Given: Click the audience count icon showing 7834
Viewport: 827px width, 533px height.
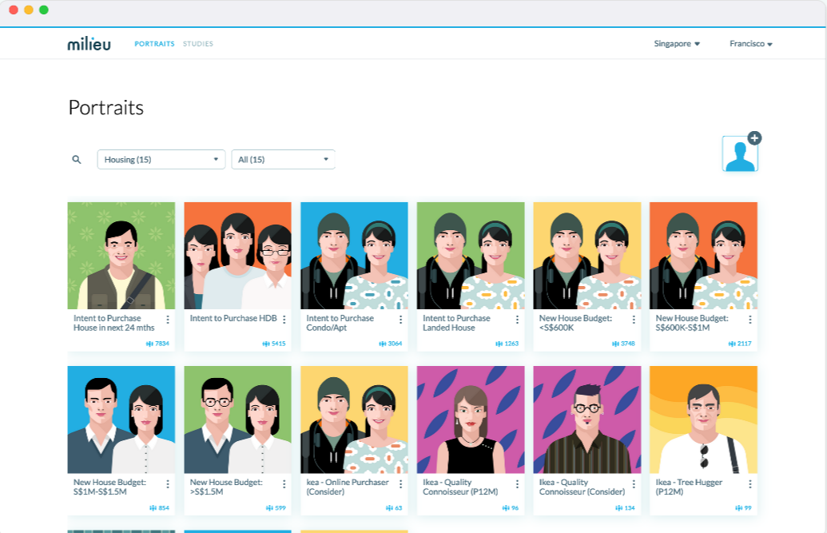Looking at the screenshot, I should click(149, 342).
